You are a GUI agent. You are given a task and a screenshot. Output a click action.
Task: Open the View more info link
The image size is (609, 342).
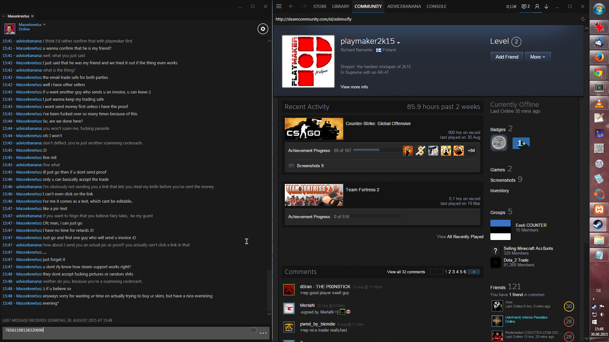click(x=354, y=87)
